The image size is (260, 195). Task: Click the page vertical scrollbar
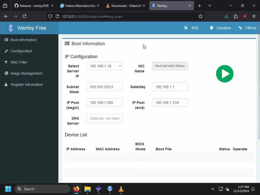259,87
